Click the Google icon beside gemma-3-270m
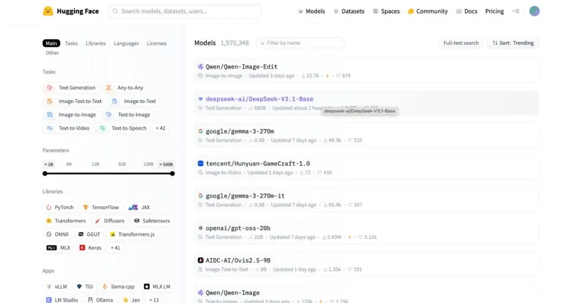This screenshot has height=303, width=578. click(x=201, y=131)
